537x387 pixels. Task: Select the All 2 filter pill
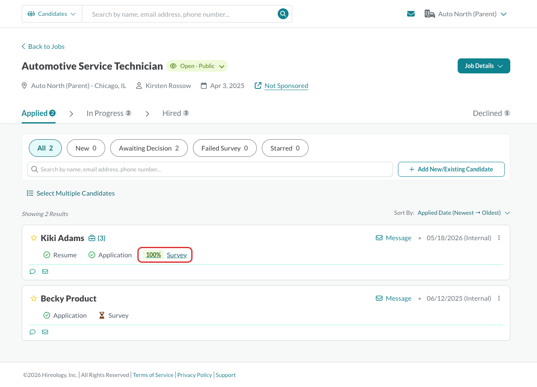pyautogui.click(x=45, y=148)
